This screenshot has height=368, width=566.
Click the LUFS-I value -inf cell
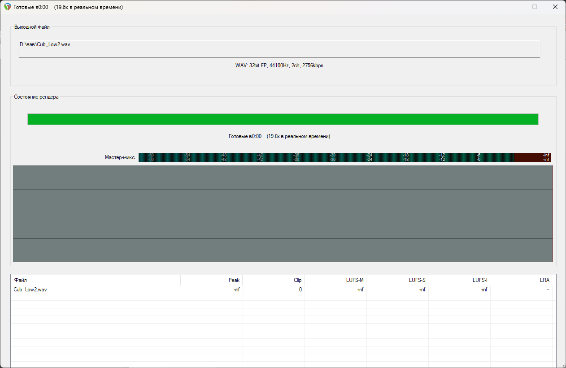(x=459, y=290)
